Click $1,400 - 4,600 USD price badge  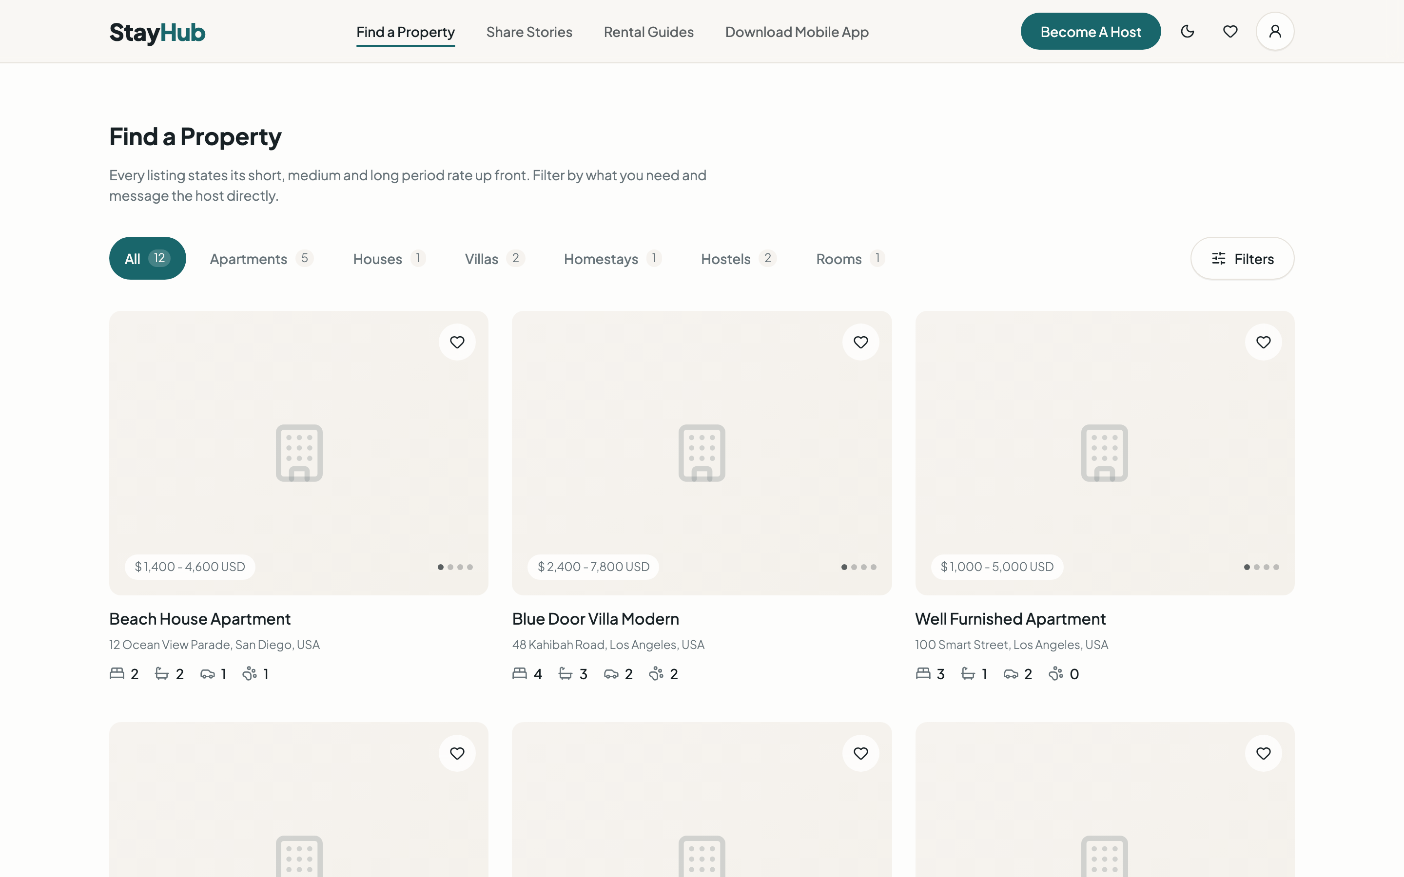190,567
